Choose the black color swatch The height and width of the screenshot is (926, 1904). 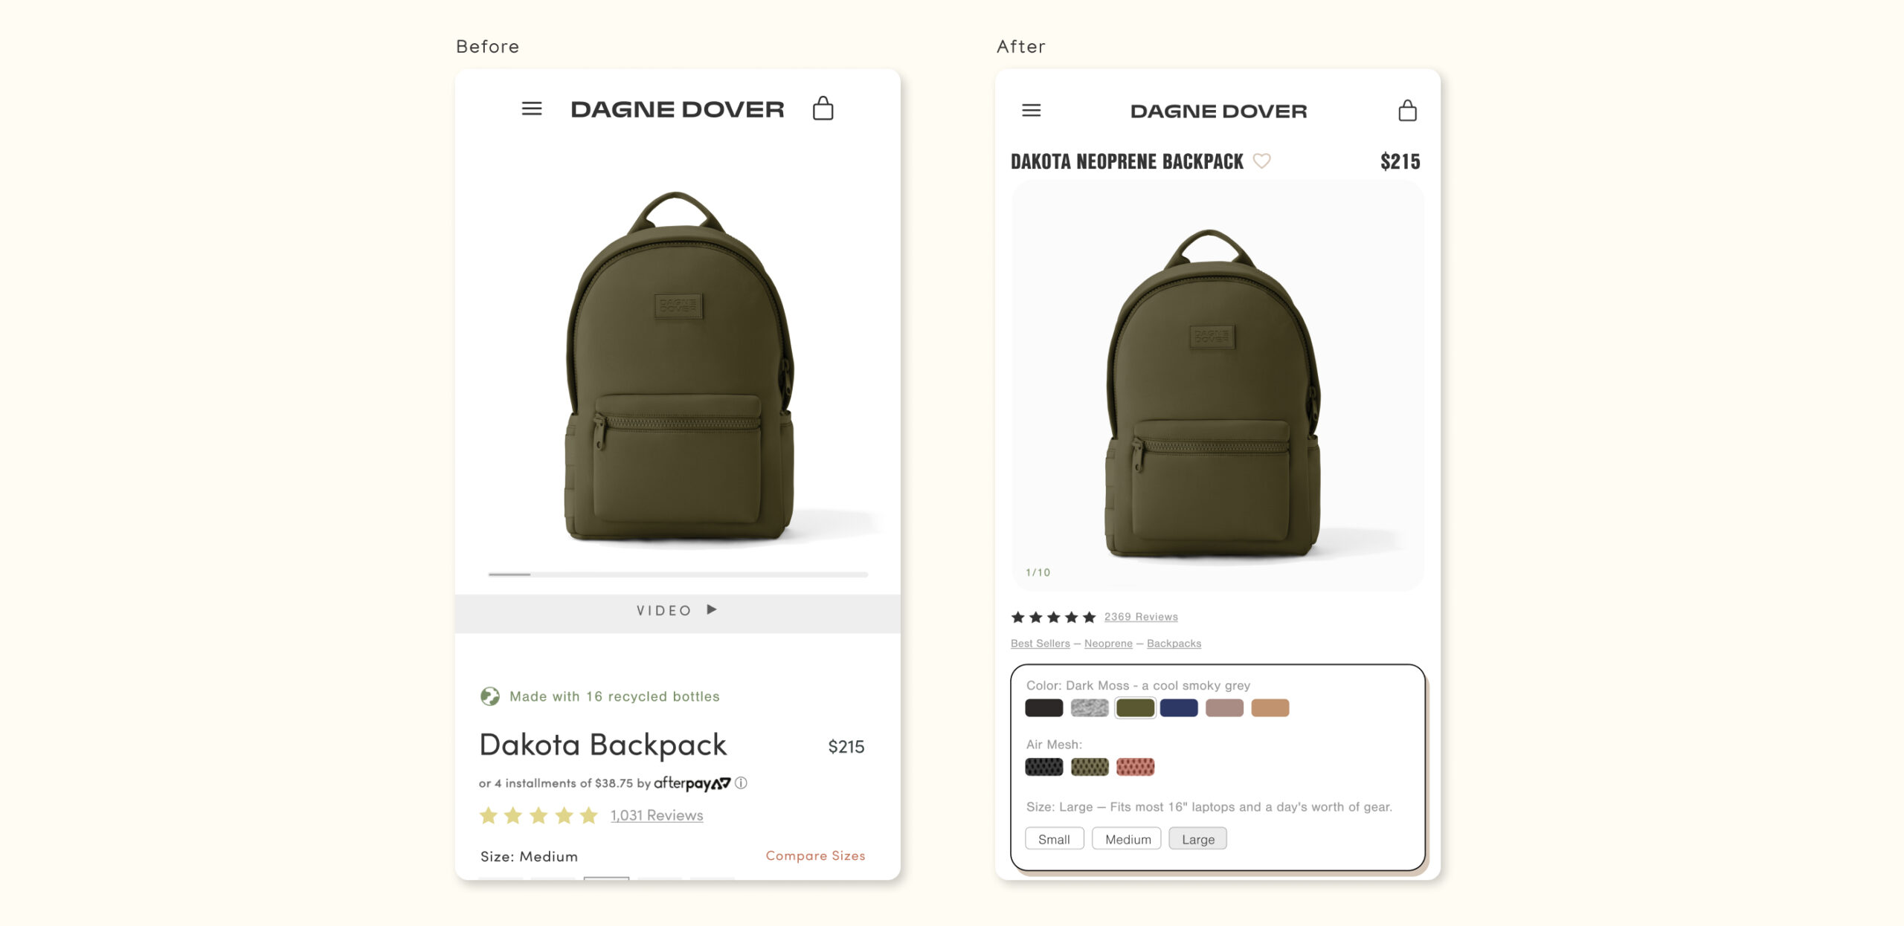tap(1043, 708)
